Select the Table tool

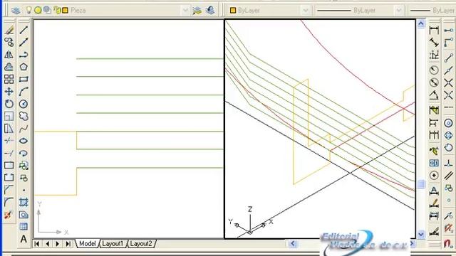(24, 226)
